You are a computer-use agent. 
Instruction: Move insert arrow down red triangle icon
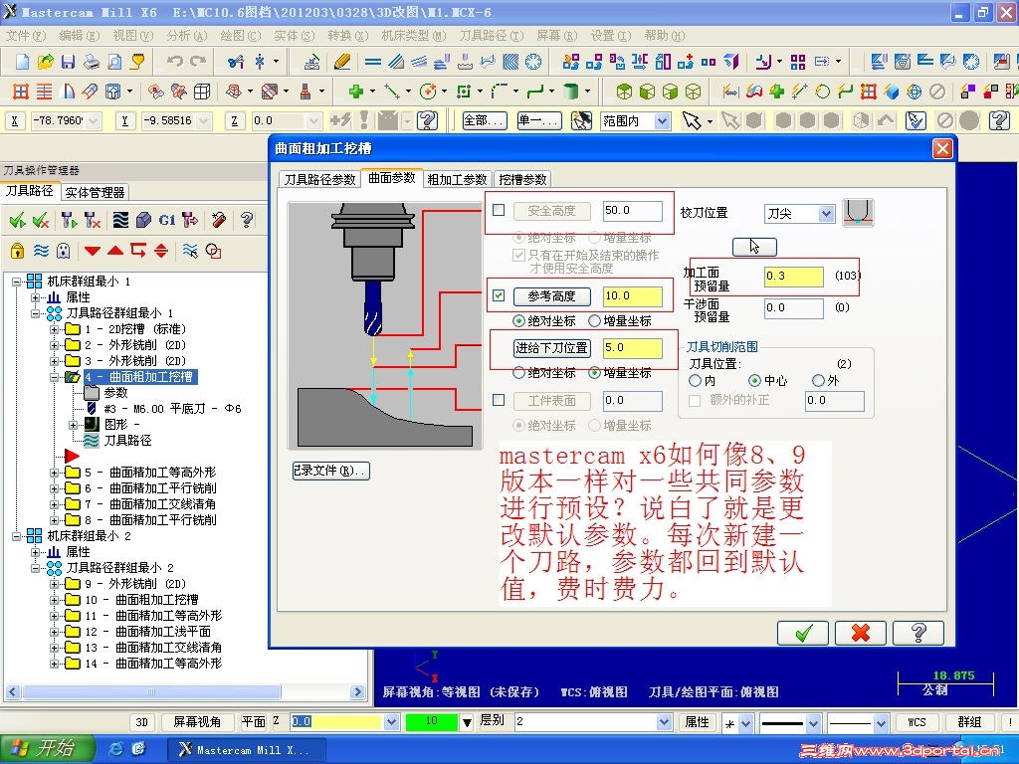(93, 251)
